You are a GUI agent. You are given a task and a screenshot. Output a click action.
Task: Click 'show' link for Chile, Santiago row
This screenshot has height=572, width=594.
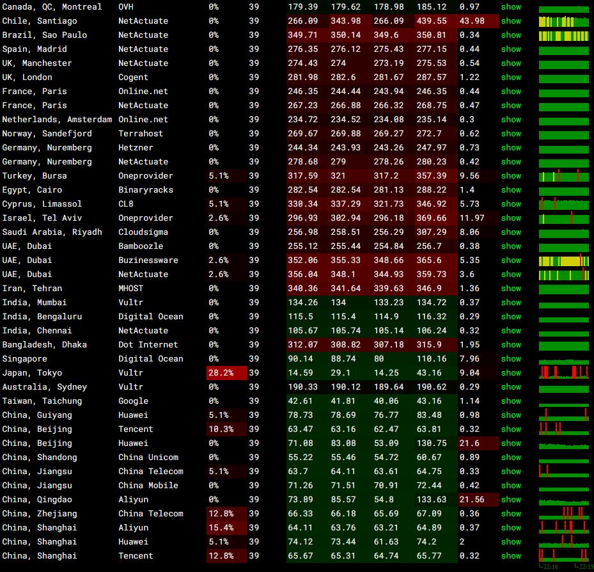pyautogui.click(x=511, y=21)
